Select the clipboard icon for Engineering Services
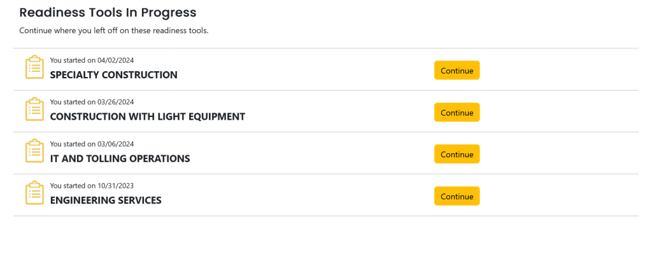Viewport: 652px width, 257px height. point(34,193)
